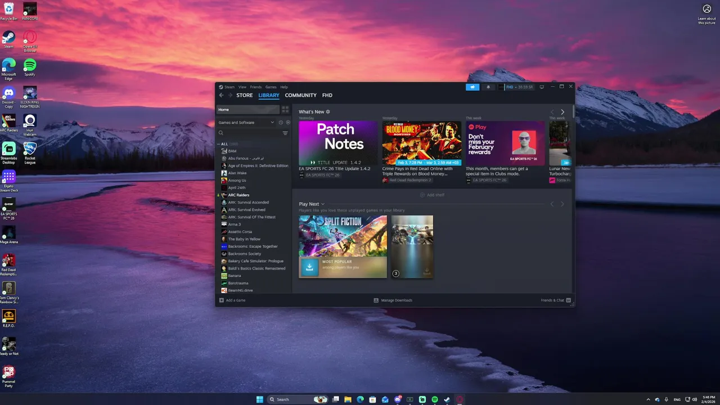Click Add a Game
The height and width of the screenshot is (405, 720).
click(232, 300)
